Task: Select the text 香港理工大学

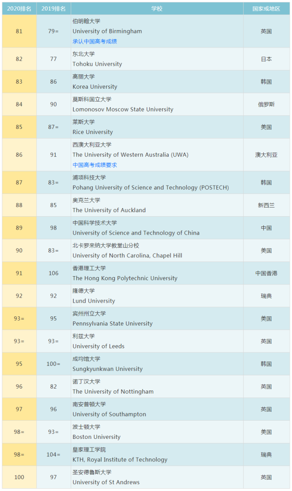Action: [89, 268]
